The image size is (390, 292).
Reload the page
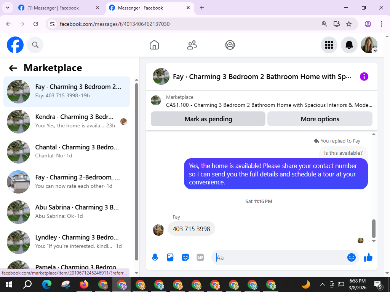[x=36, y=24]
